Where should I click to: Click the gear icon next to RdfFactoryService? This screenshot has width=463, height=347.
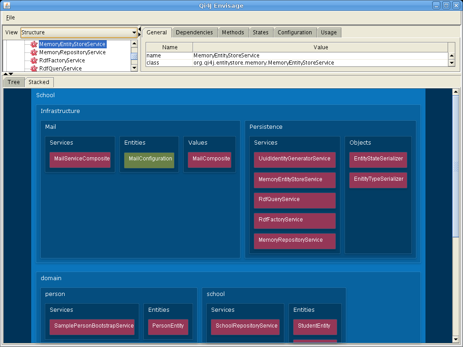click(x=33, y=61)
